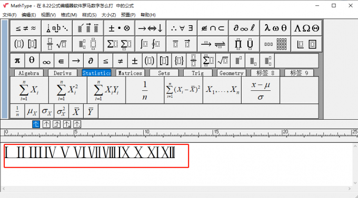
Task: Insert parentheses template from small bar
Action: (x=150, y=61)
